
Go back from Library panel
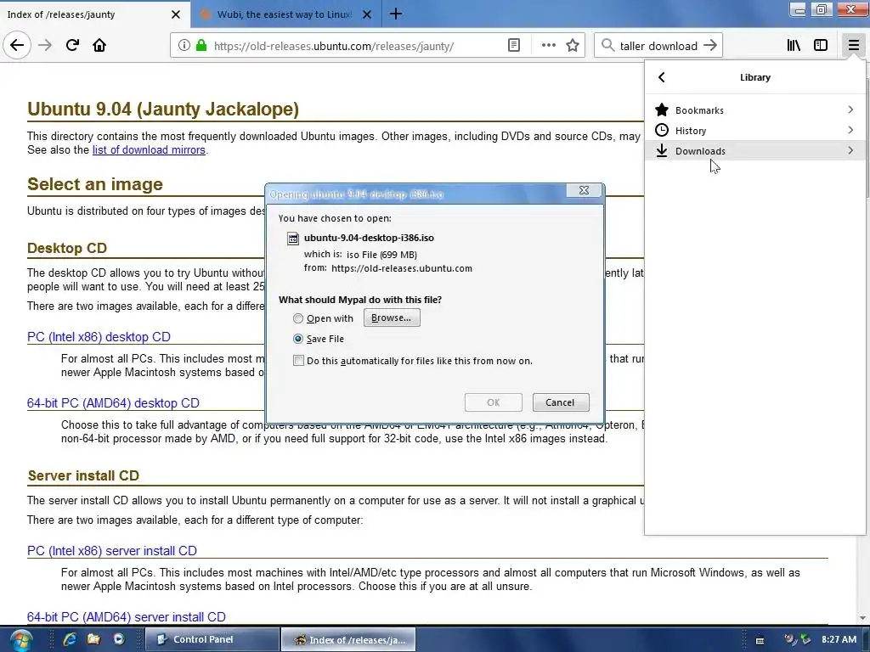click(661, 77)
